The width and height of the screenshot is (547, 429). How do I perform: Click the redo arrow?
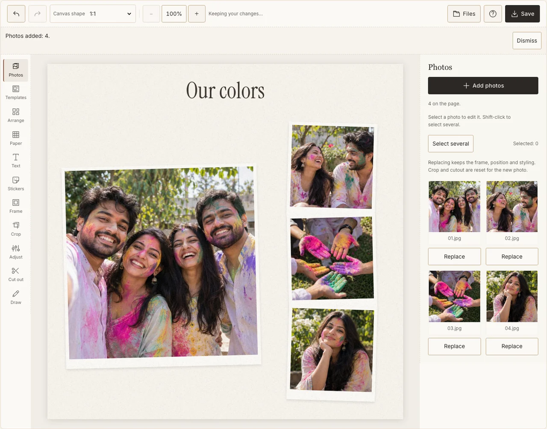[38, 14]
